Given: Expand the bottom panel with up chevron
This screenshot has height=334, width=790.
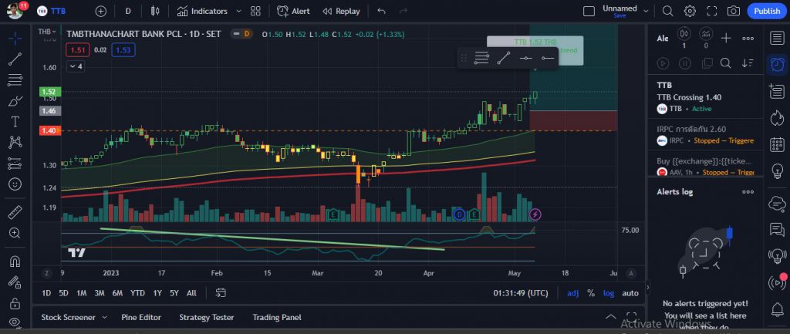Looking at the screenshot, I should tap(610, 317).
